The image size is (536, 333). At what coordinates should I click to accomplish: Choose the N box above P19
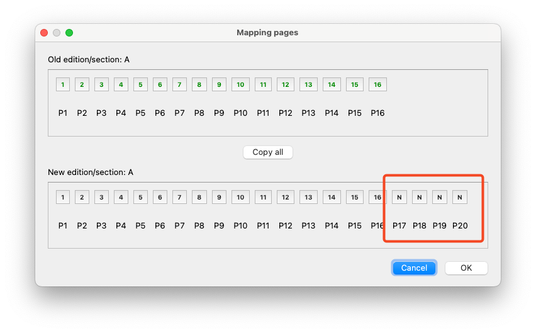[x=440, y=197]
